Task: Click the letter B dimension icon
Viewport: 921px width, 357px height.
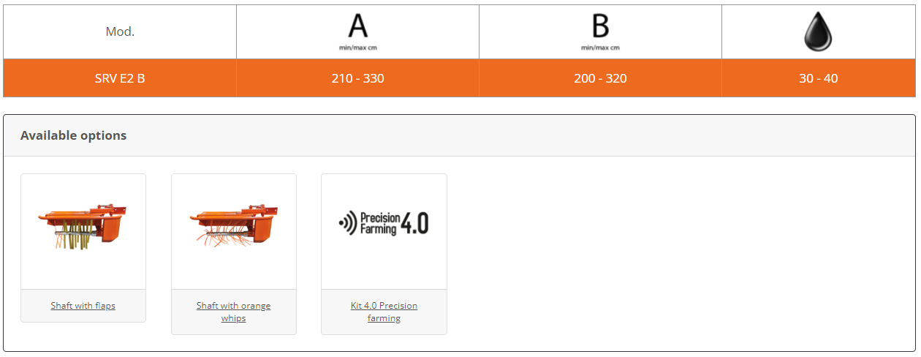Action: pos(600,26)
